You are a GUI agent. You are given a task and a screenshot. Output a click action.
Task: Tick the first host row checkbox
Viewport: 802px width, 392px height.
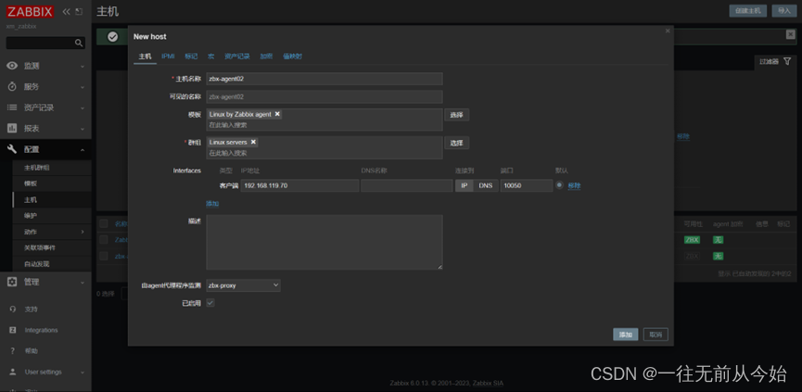(104, 240)
